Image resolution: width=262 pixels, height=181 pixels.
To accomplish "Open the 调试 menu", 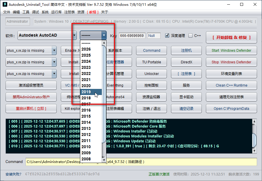I will pos(35,12).
